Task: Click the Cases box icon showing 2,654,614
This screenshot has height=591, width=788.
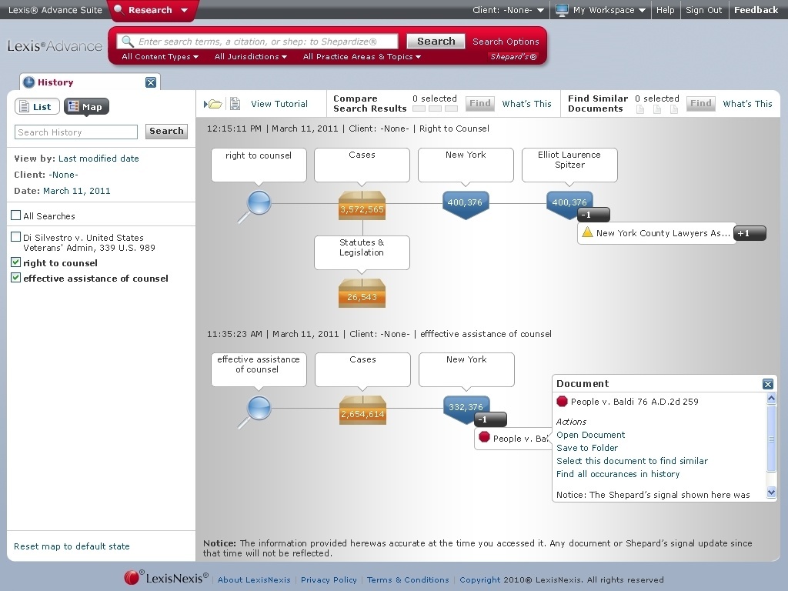Action: [x=362, y=411]
